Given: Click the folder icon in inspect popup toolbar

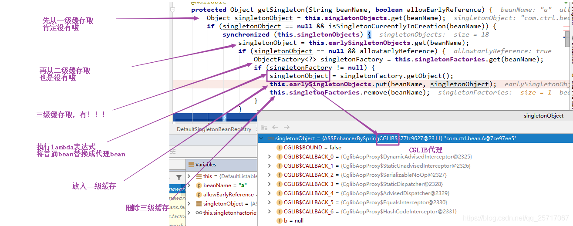Looking at the screenshot, I should pos(264,127).
